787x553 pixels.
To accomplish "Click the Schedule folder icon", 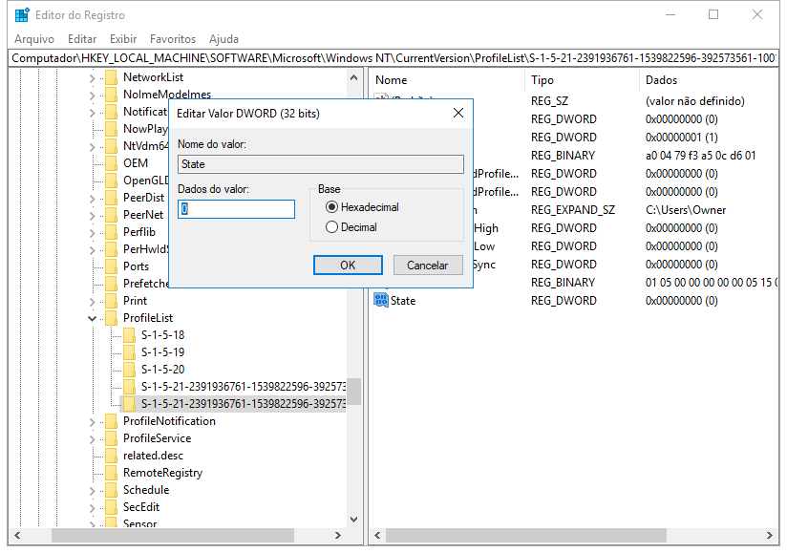I will pyautogui.click(x=111, y=490).
